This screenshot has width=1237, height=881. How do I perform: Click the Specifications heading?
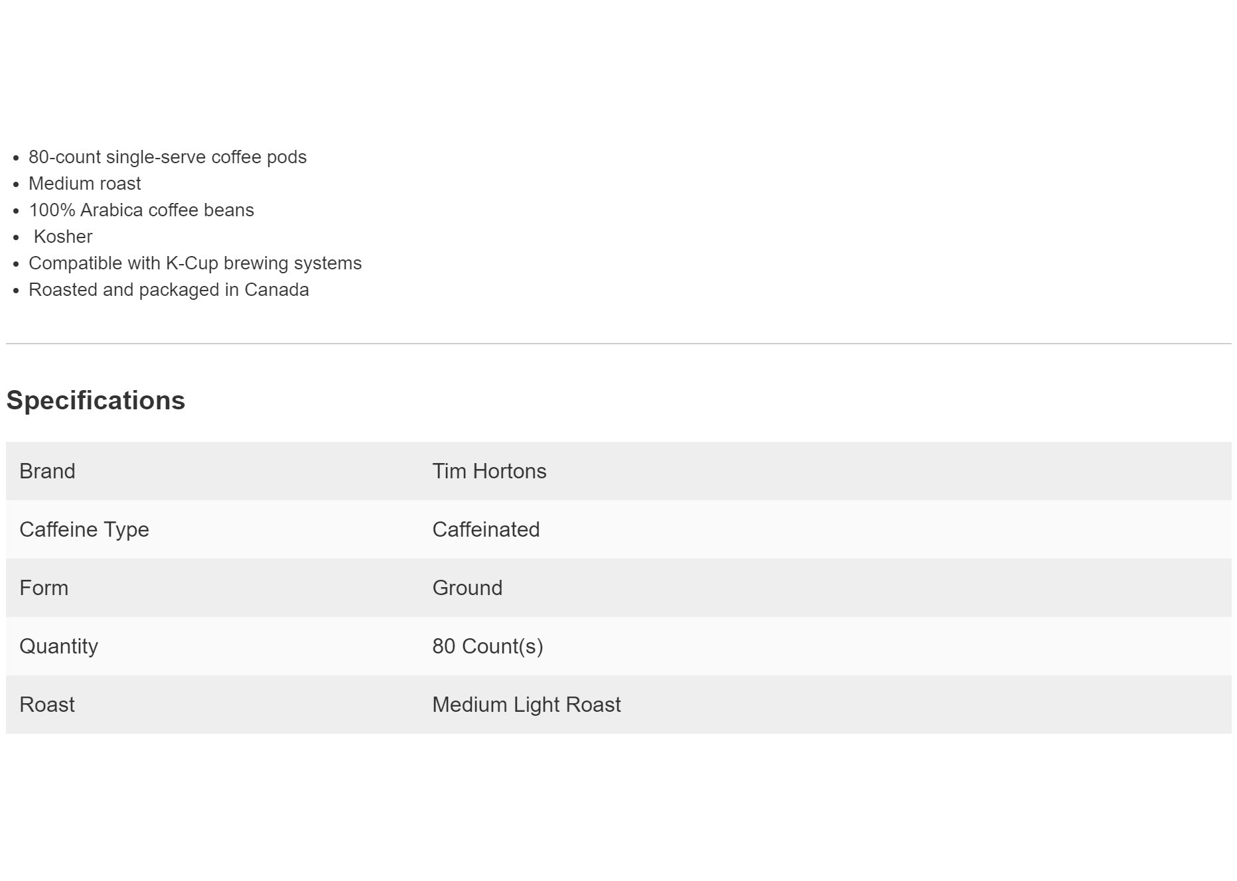96,401
